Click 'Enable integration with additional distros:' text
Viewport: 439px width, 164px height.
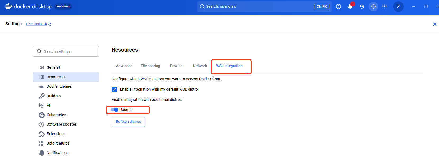[x=147, y=100]
